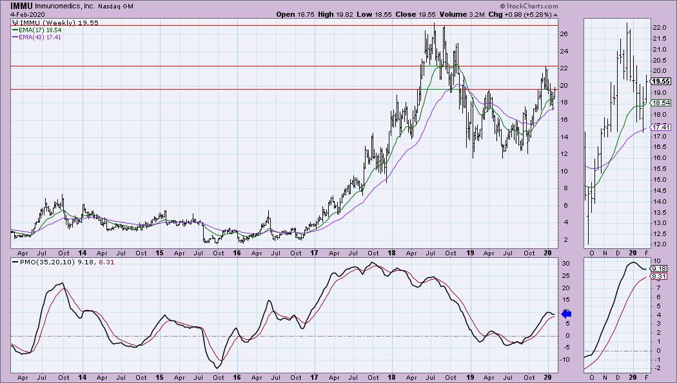The height and width of the screenshot is (383, 677).
Task: Click the 22.0 label on zoom panel axis
Action: pos(658,28)
